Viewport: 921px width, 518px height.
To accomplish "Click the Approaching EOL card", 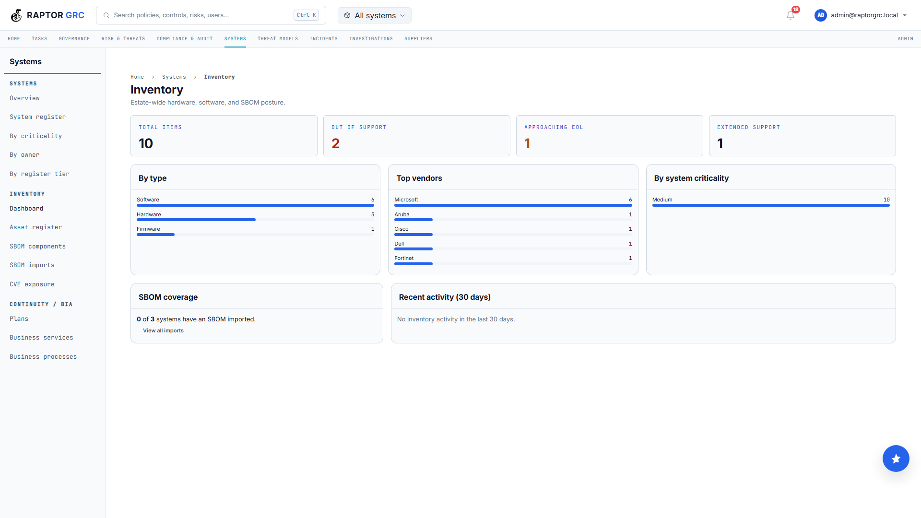I will [609, 136].
